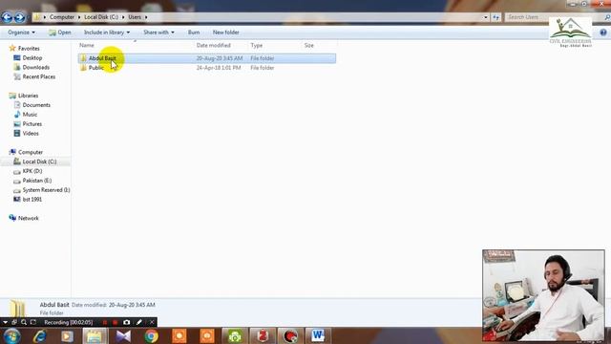Click the green printer taskbar icon
Screen dimensions: 611x344
point(235,335)
